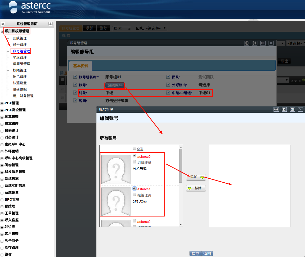Click the 编辑账号 button
The image size is (305, 257).
[115, 85]
